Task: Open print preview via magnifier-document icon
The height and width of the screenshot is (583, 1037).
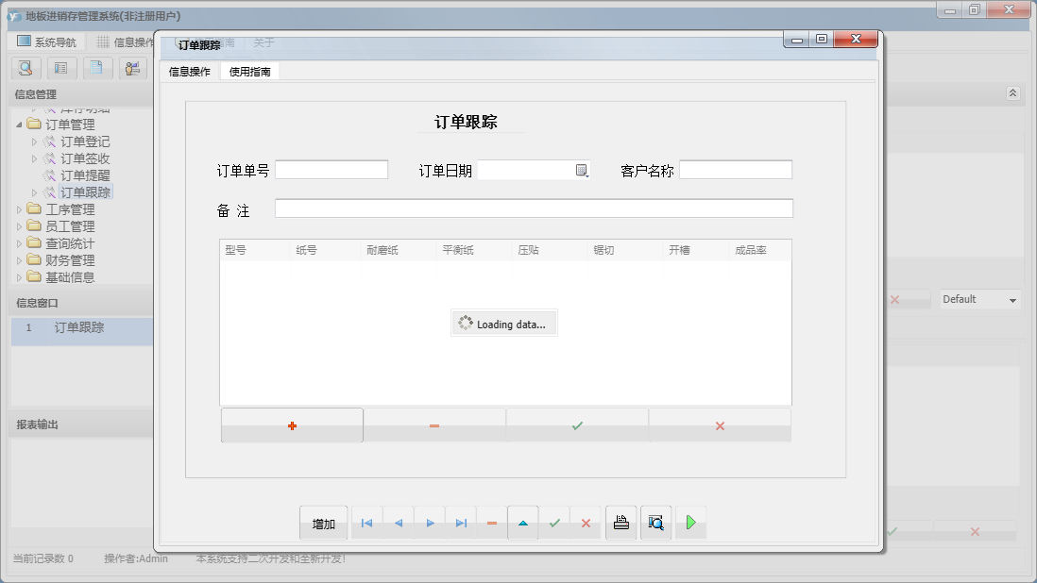Action: pos(655,522)
